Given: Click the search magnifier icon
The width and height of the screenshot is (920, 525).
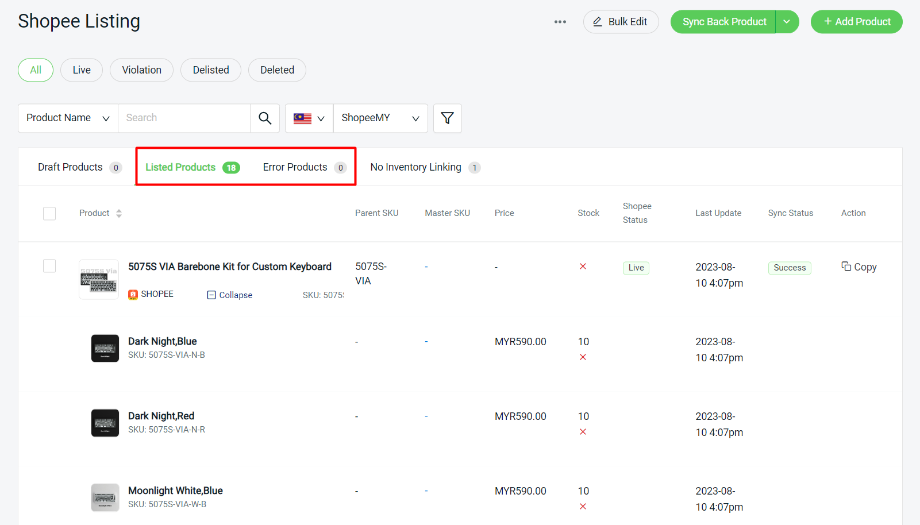Looking at the screenshot, I should pyautogui.click(x=265, y=118).
